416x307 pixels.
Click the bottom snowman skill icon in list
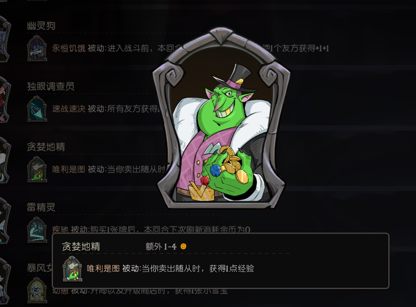pyautogui.click(x=37, y=290)
